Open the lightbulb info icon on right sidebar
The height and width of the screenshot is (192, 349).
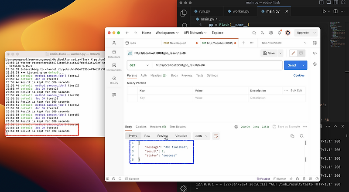coord(315,64)
